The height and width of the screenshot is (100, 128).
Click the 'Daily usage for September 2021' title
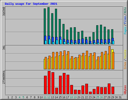[31, 4]
